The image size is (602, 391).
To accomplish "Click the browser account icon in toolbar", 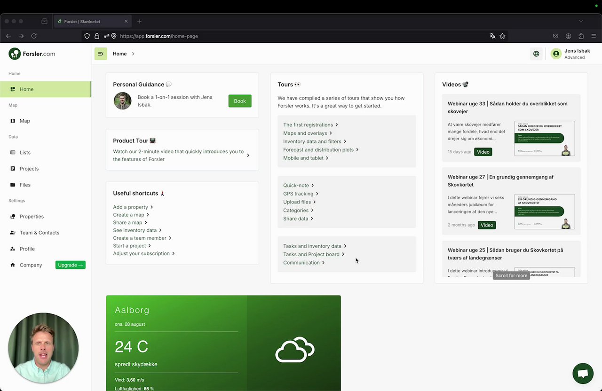I will tap(568, 36).
